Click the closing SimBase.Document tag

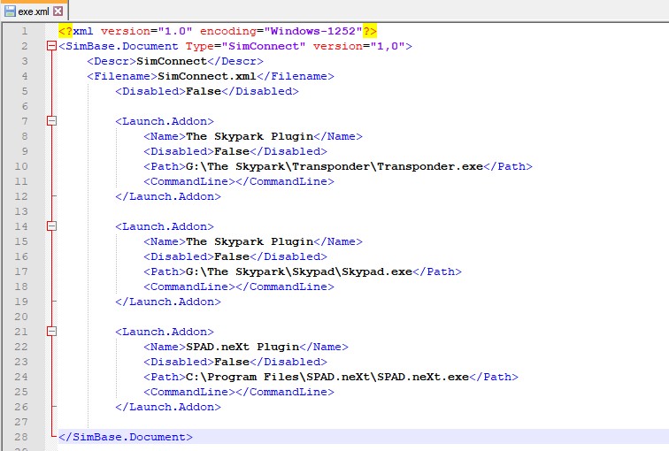point(125,437)
